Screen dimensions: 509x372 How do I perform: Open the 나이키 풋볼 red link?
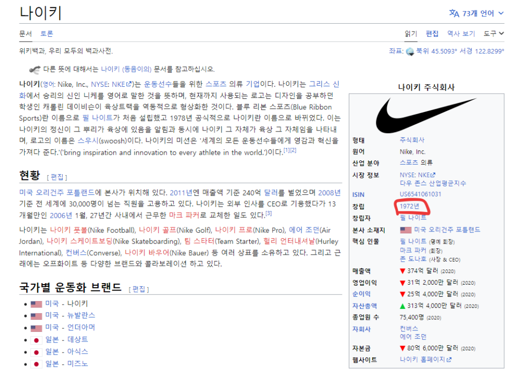coord(68,230)
